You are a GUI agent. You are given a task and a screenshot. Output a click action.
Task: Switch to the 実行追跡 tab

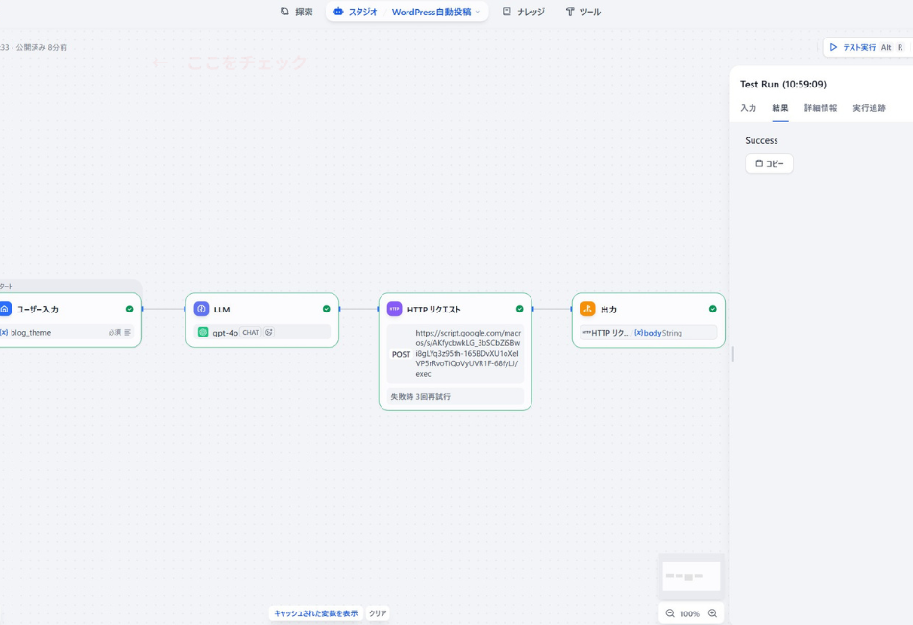870,109
